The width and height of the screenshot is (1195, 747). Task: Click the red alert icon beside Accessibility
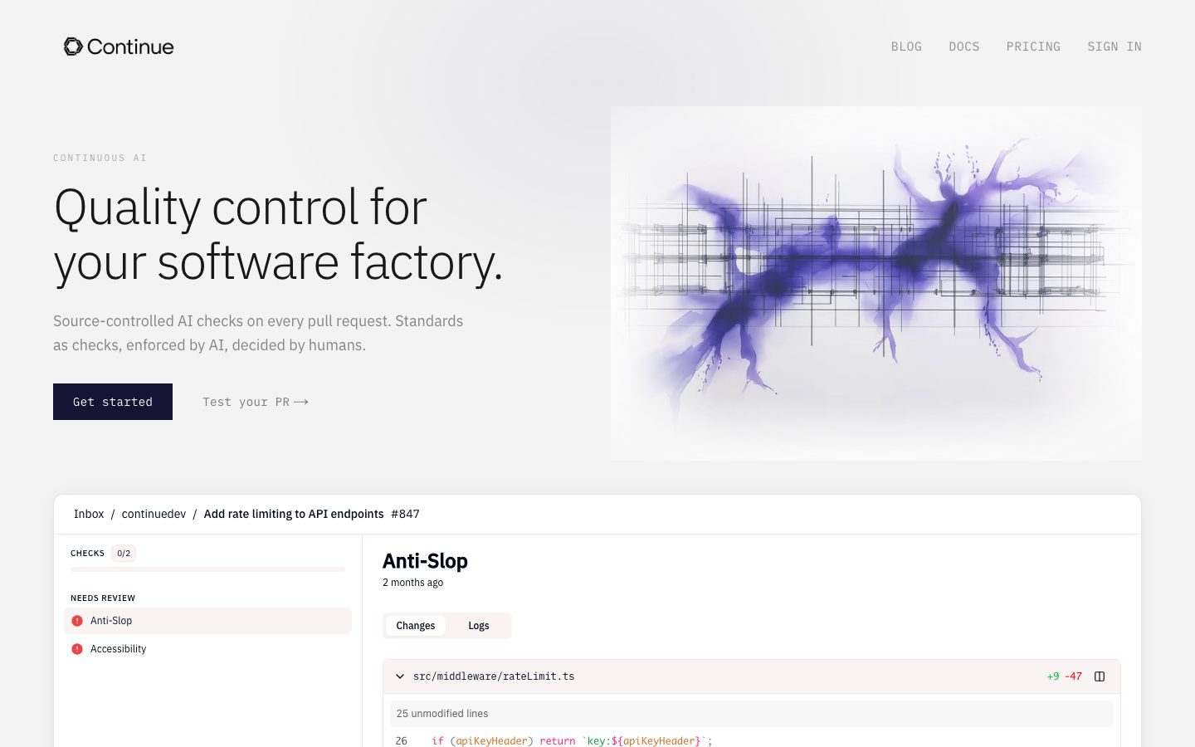(x=77, y=649)
